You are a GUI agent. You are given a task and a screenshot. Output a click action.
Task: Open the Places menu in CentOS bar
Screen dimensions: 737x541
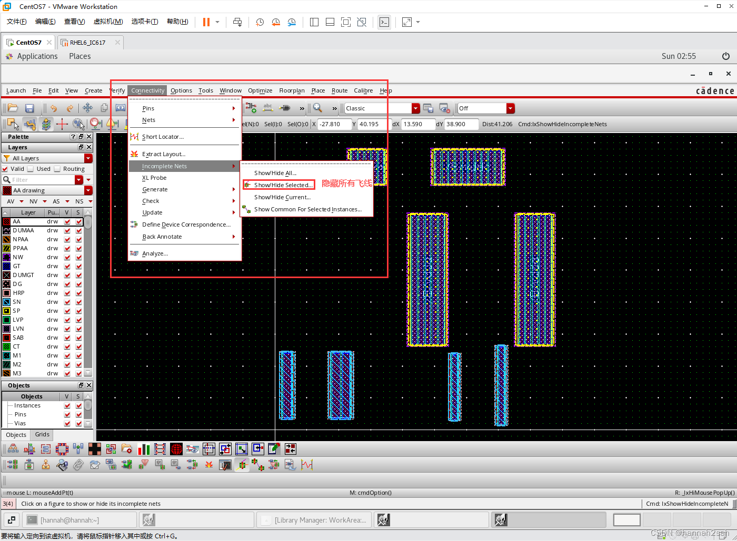click(x=80, y=56)
